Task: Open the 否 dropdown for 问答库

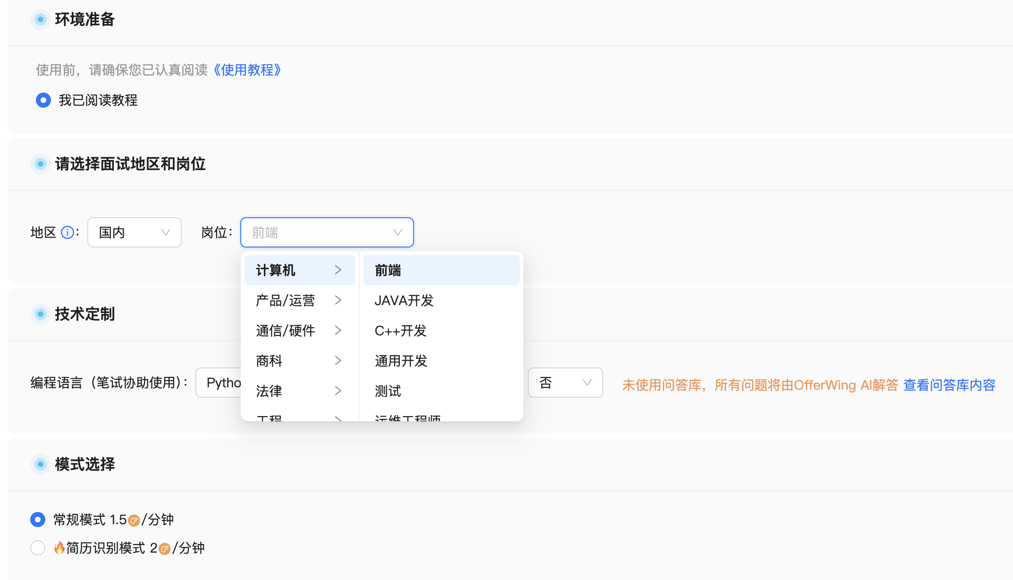Action: [x=565, y=383]
